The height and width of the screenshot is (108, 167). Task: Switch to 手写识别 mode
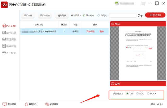(9, 46)
